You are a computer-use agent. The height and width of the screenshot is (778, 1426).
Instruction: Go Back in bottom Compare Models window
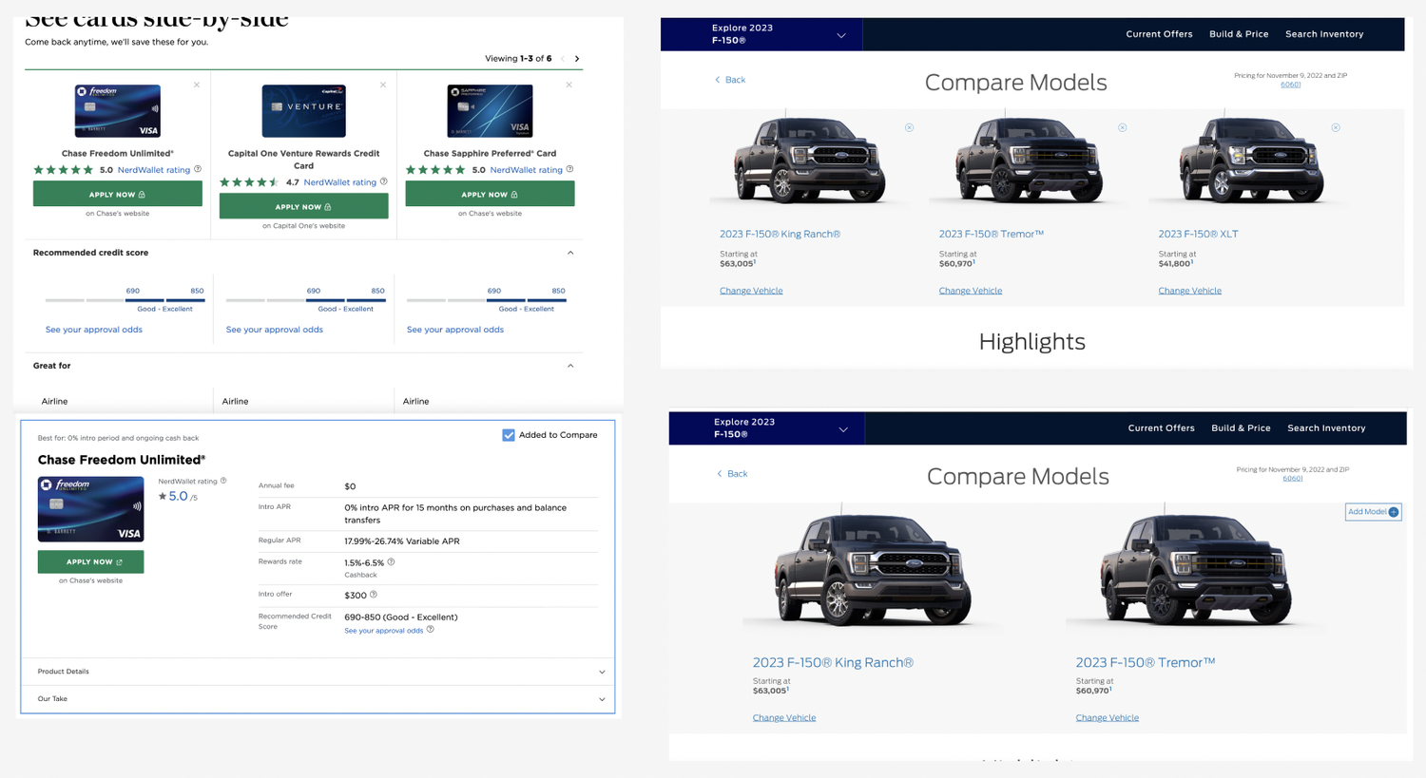732,474
